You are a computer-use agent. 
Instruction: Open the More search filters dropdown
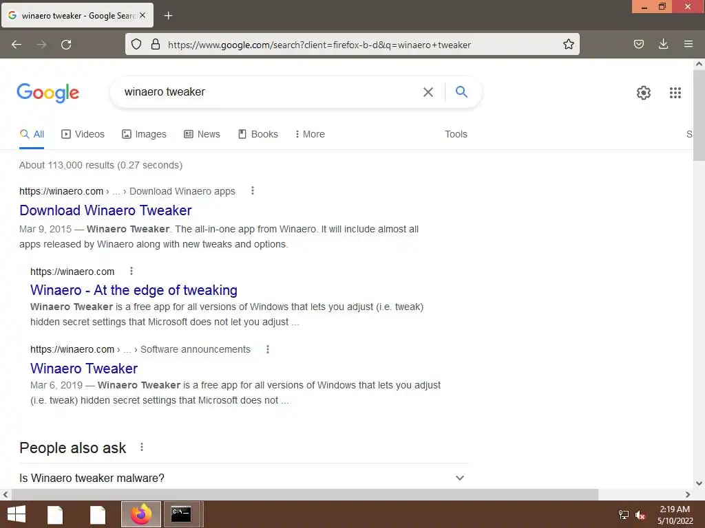pos(310,134)
